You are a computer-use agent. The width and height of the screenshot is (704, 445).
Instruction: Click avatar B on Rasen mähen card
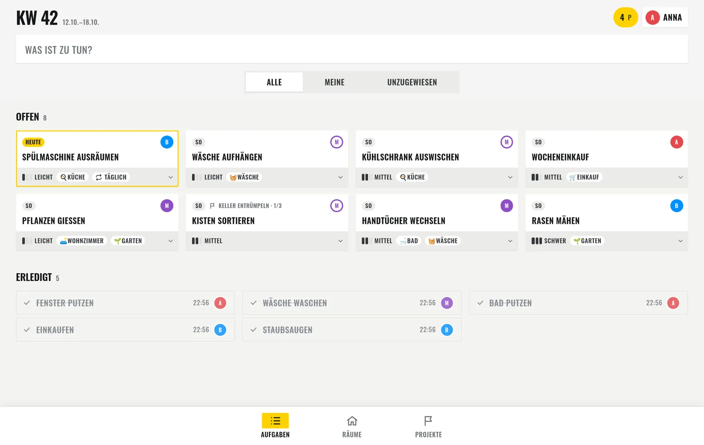coord(676,206)
